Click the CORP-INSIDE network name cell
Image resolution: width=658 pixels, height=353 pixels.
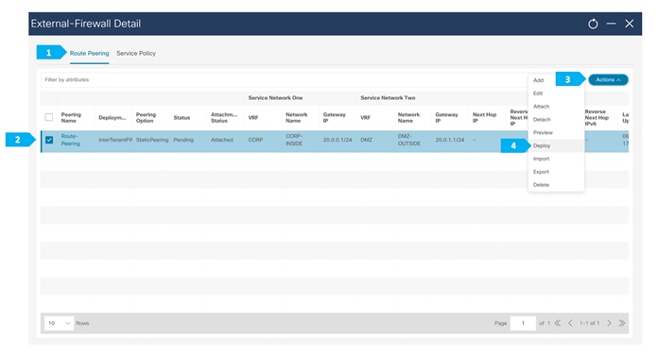click(294, 140)
